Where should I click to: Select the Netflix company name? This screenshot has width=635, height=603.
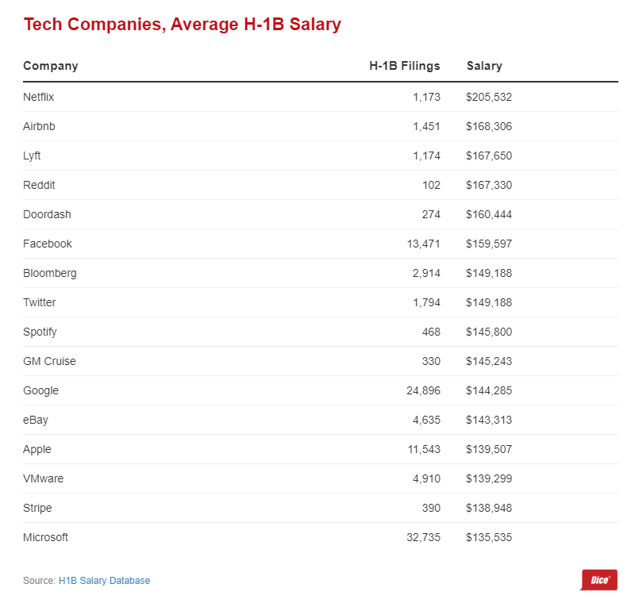(39, 97)
